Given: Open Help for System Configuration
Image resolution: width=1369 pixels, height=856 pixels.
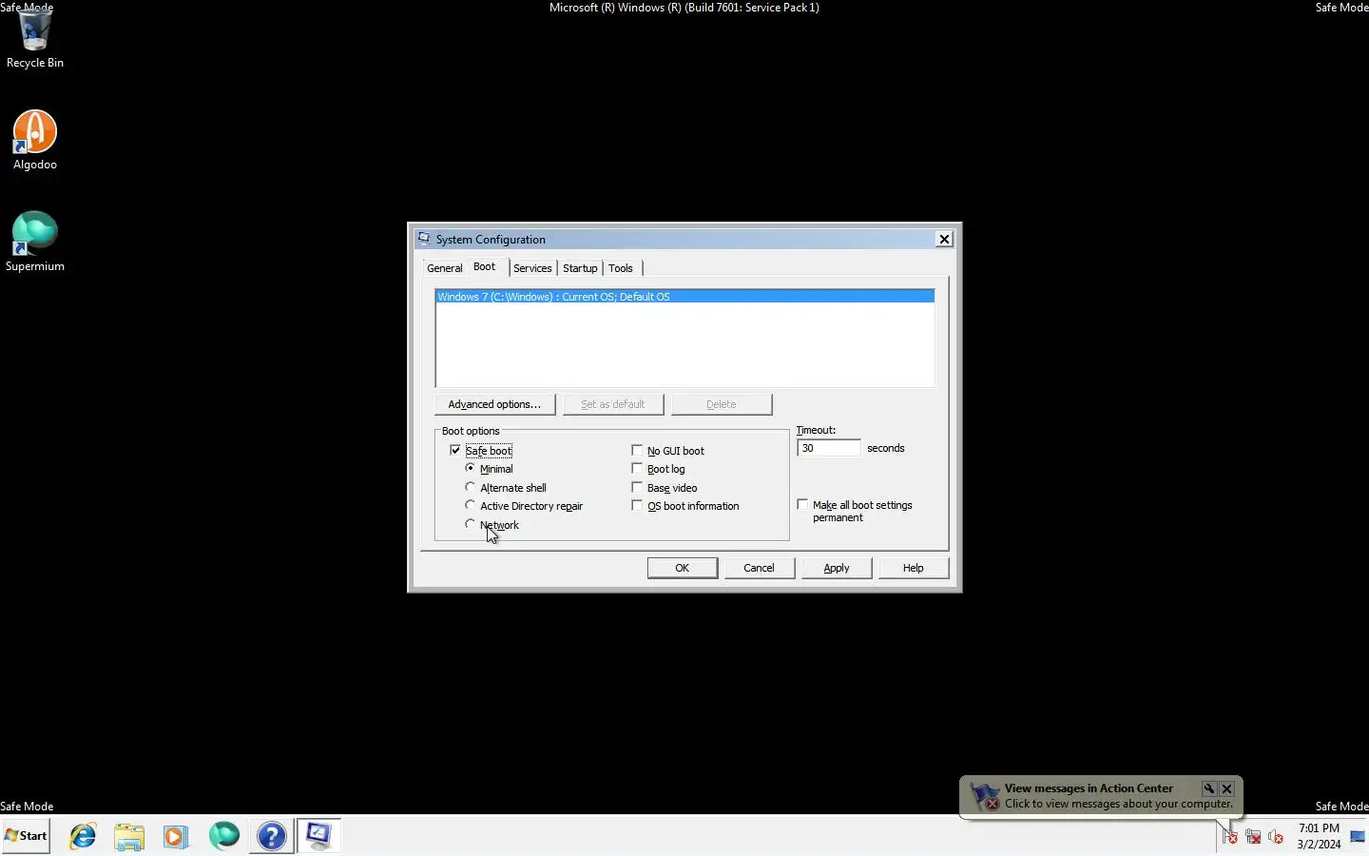Looking at the screenshot, I should (914, 568).
